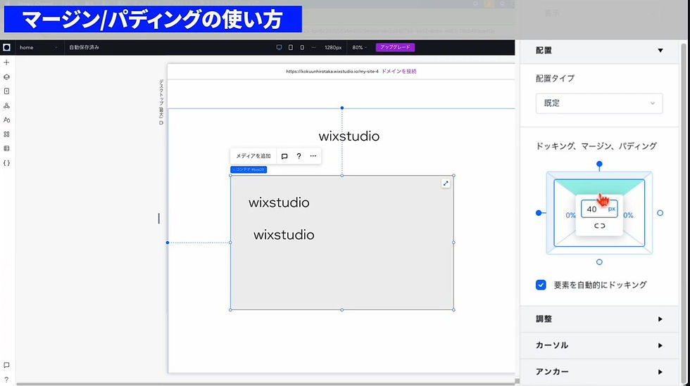Open the Site Styles typography icon
The height and width of the screenshot is (386, 690).
pos(6,120)
